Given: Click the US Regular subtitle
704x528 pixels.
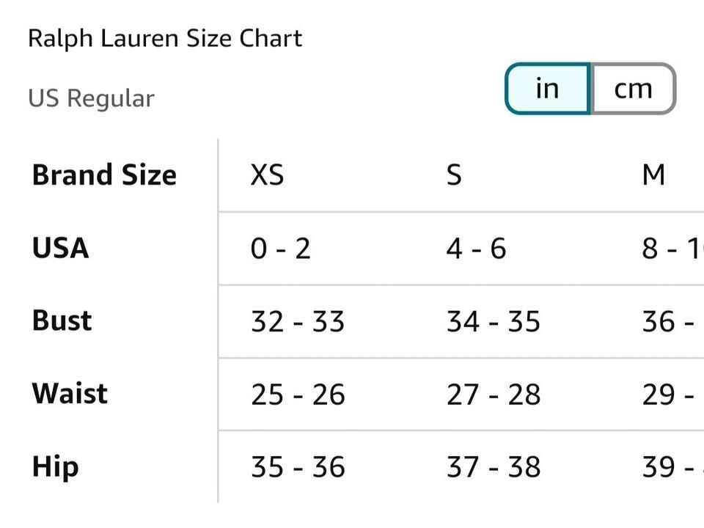Looking at the screenshot, I should tap(91, 98).
